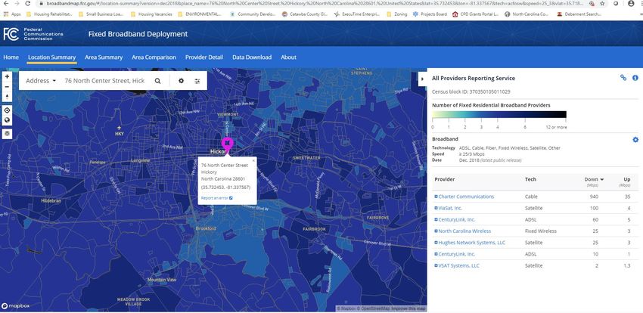643x313 pixels.
Task: Click Improve this map link
Action: tap(408, 308)
